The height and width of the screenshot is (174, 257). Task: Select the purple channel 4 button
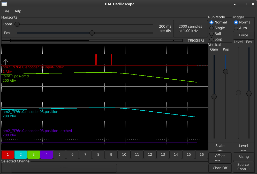click(x=47, y=155)
